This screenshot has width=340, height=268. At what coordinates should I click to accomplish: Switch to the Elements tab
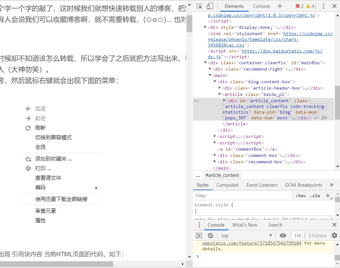(x=234, y=6)
